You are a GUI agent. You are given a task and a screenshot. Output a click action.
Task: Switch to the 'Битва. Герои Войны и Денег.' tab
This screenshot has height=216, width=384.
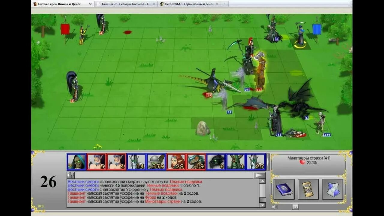click(60, 4)
